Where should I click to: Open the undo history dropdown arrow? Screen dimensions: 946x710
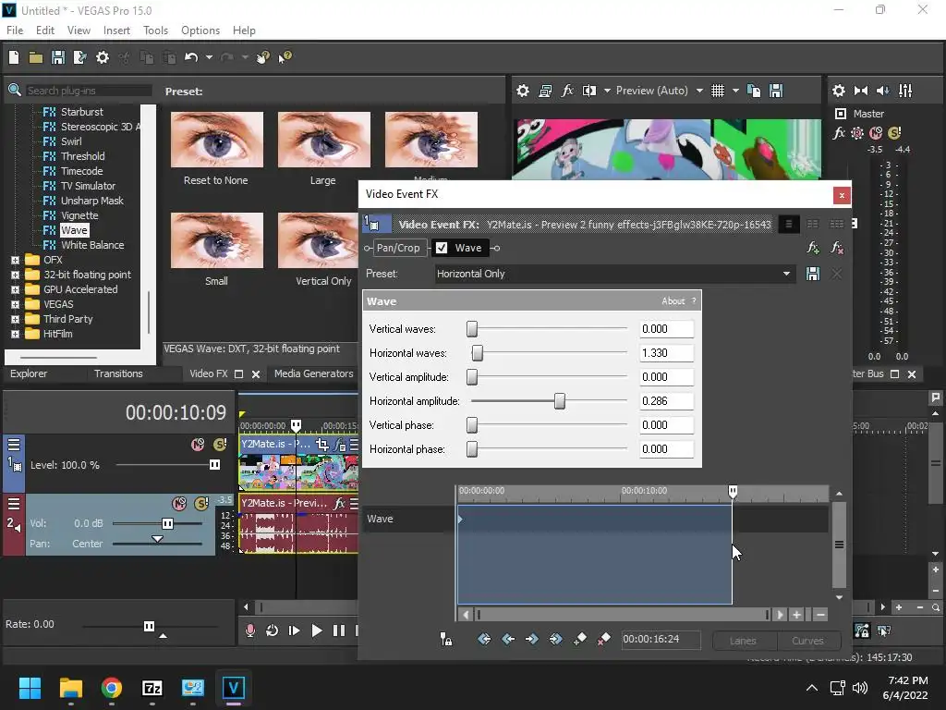point(209,57)
